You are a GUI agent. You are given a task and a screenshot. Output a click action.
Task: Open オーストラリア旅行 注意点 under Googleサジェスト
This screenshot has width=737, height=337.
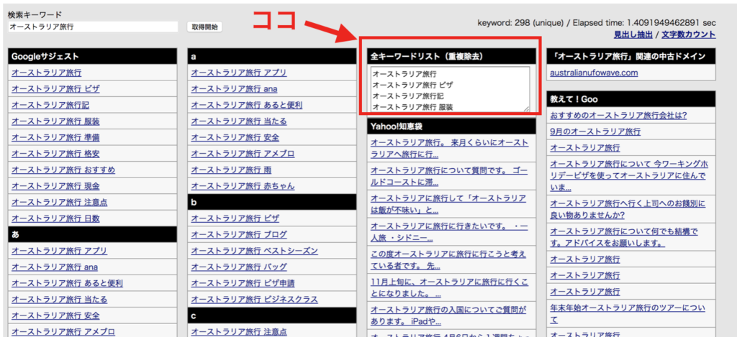[59, 203]
